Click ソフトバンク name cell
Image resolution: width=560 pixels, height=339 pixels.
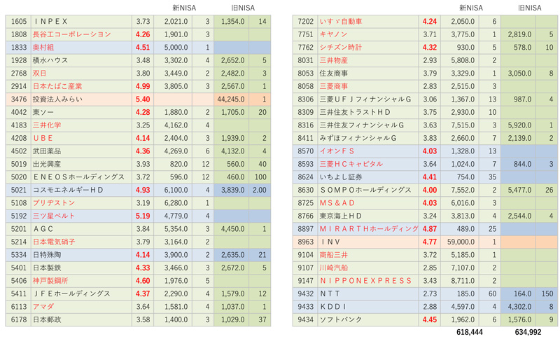coord(368,320)
